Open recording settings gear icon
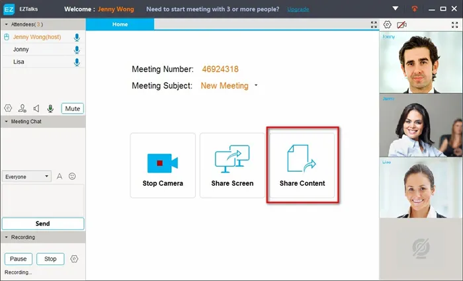 click(x=74, y=259)
